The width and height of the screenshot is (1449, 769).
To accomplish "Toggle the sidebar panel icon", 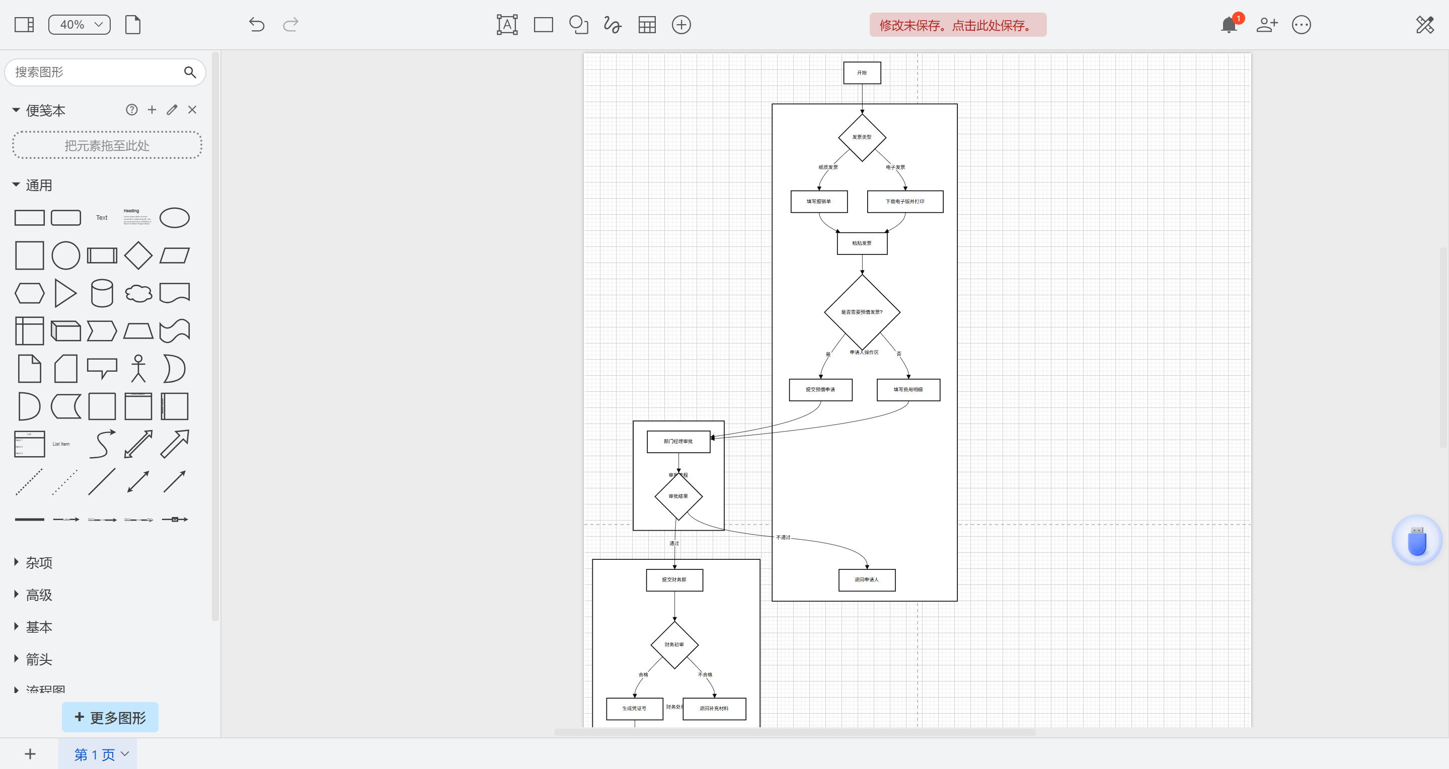I will (24, 25).
